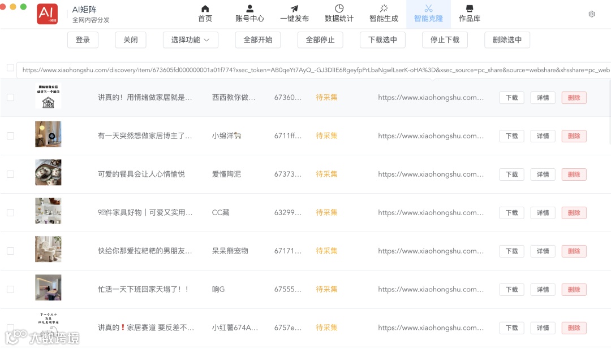
Task: Delete the 西西教你做 row
Action: click(574, 98)
